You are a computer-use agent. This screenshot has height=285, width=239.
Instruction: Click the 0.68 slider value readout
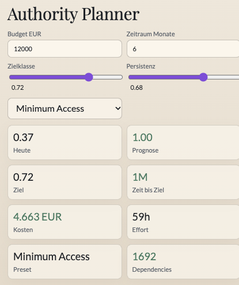pyautogui.click(x=136, y=88)
